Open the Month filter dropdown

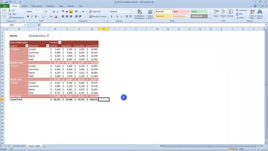(48, 36)
